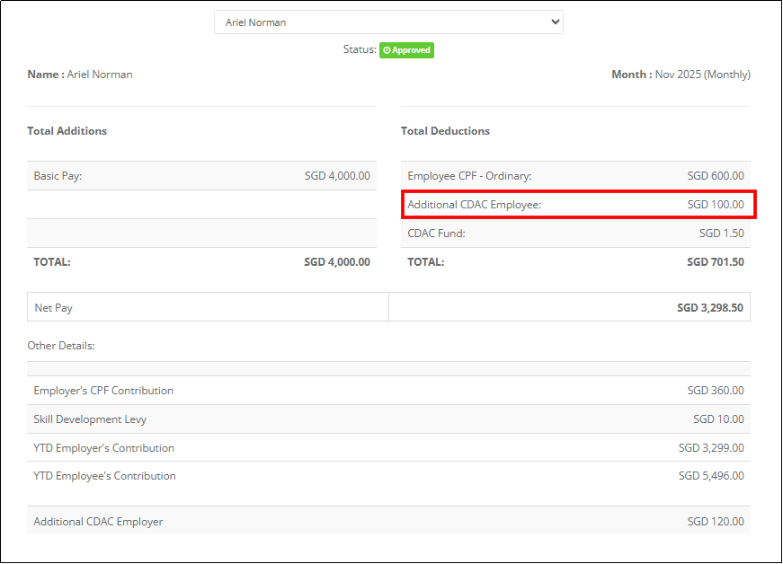This screenshot has width=783, height=564.
Task: Click the SGD 1.50 CDAC Fund amount
Action: (722, 234)
